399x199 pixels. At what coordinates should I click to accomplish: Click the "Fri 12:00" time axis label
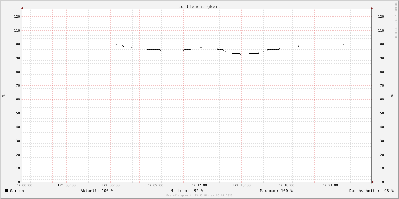198,185
